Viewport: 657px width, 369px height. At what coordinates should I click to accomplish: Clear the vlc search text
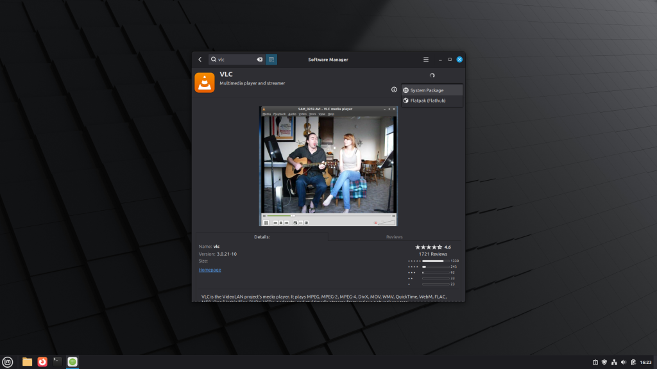[260, 60]
